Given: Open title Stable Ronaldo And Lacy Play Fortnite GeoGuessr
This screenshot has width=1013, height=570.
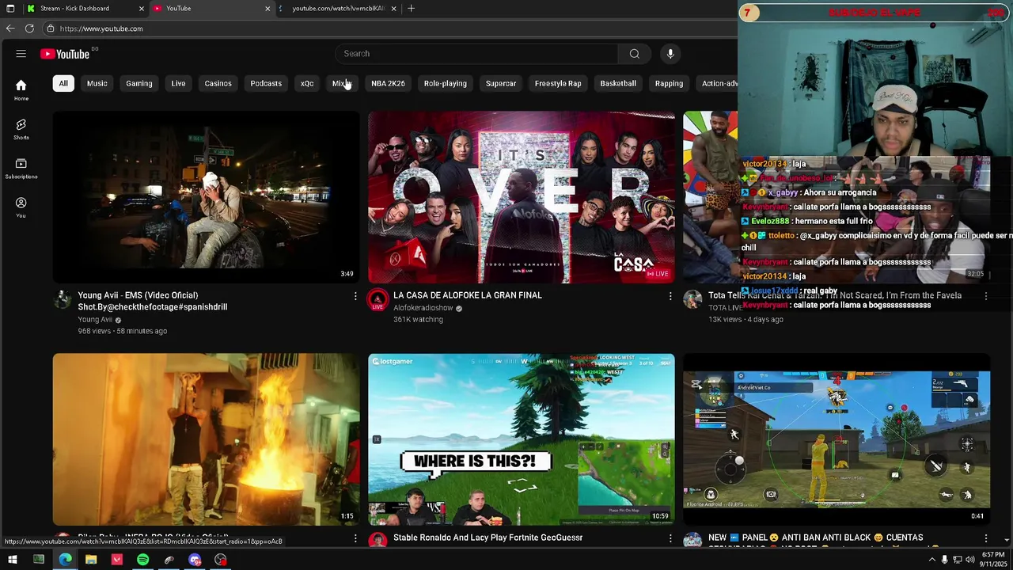Looking at the screenshot, I should click(x=488, y=538).
